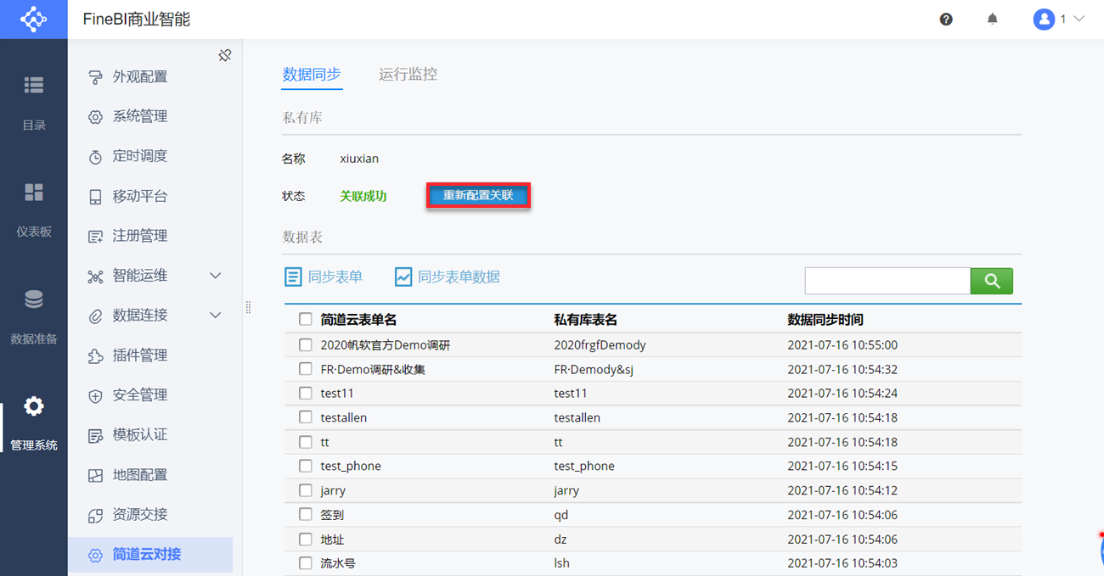Viewport: 1104px width, 576px height.
Task: Click the 外观配置 paint roller icon
Action: coord(96,77)
